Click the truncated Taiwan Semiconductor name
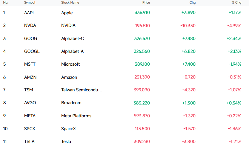Screen dimensions: 249x146 (x=82, y=90)
